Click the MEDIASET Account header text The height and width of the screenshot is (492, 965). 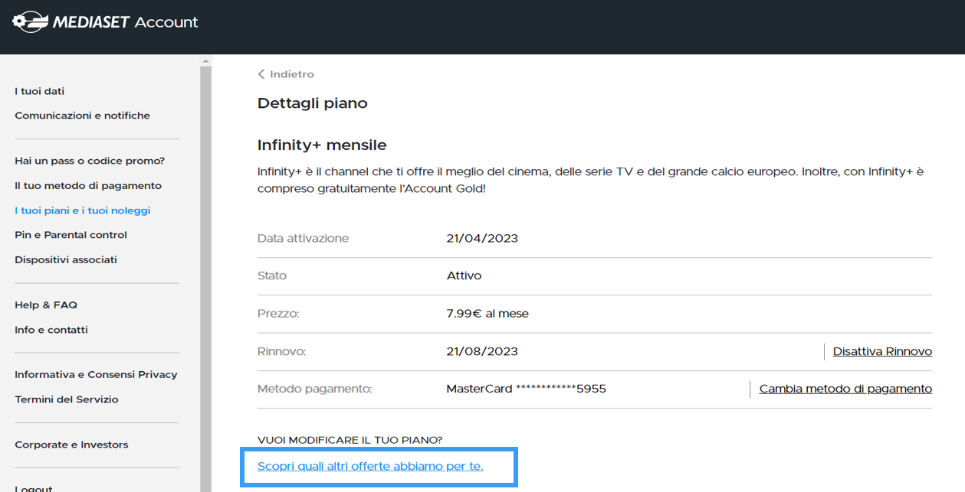click(126, 22)
